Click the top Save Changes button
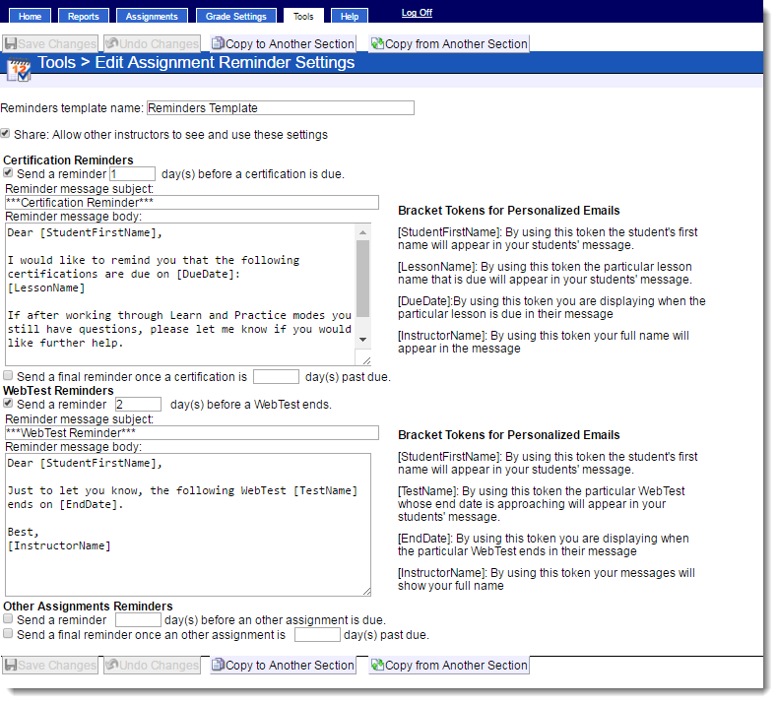The height and width of the screenshot is (703, 778). pos(50,43)
